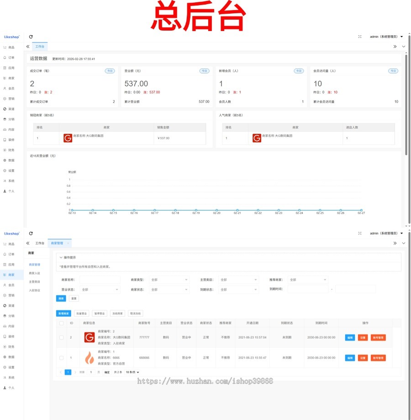
Task: Click tabs scroll-right chevron in the bottom panel
Action: [x=395, y=243]
